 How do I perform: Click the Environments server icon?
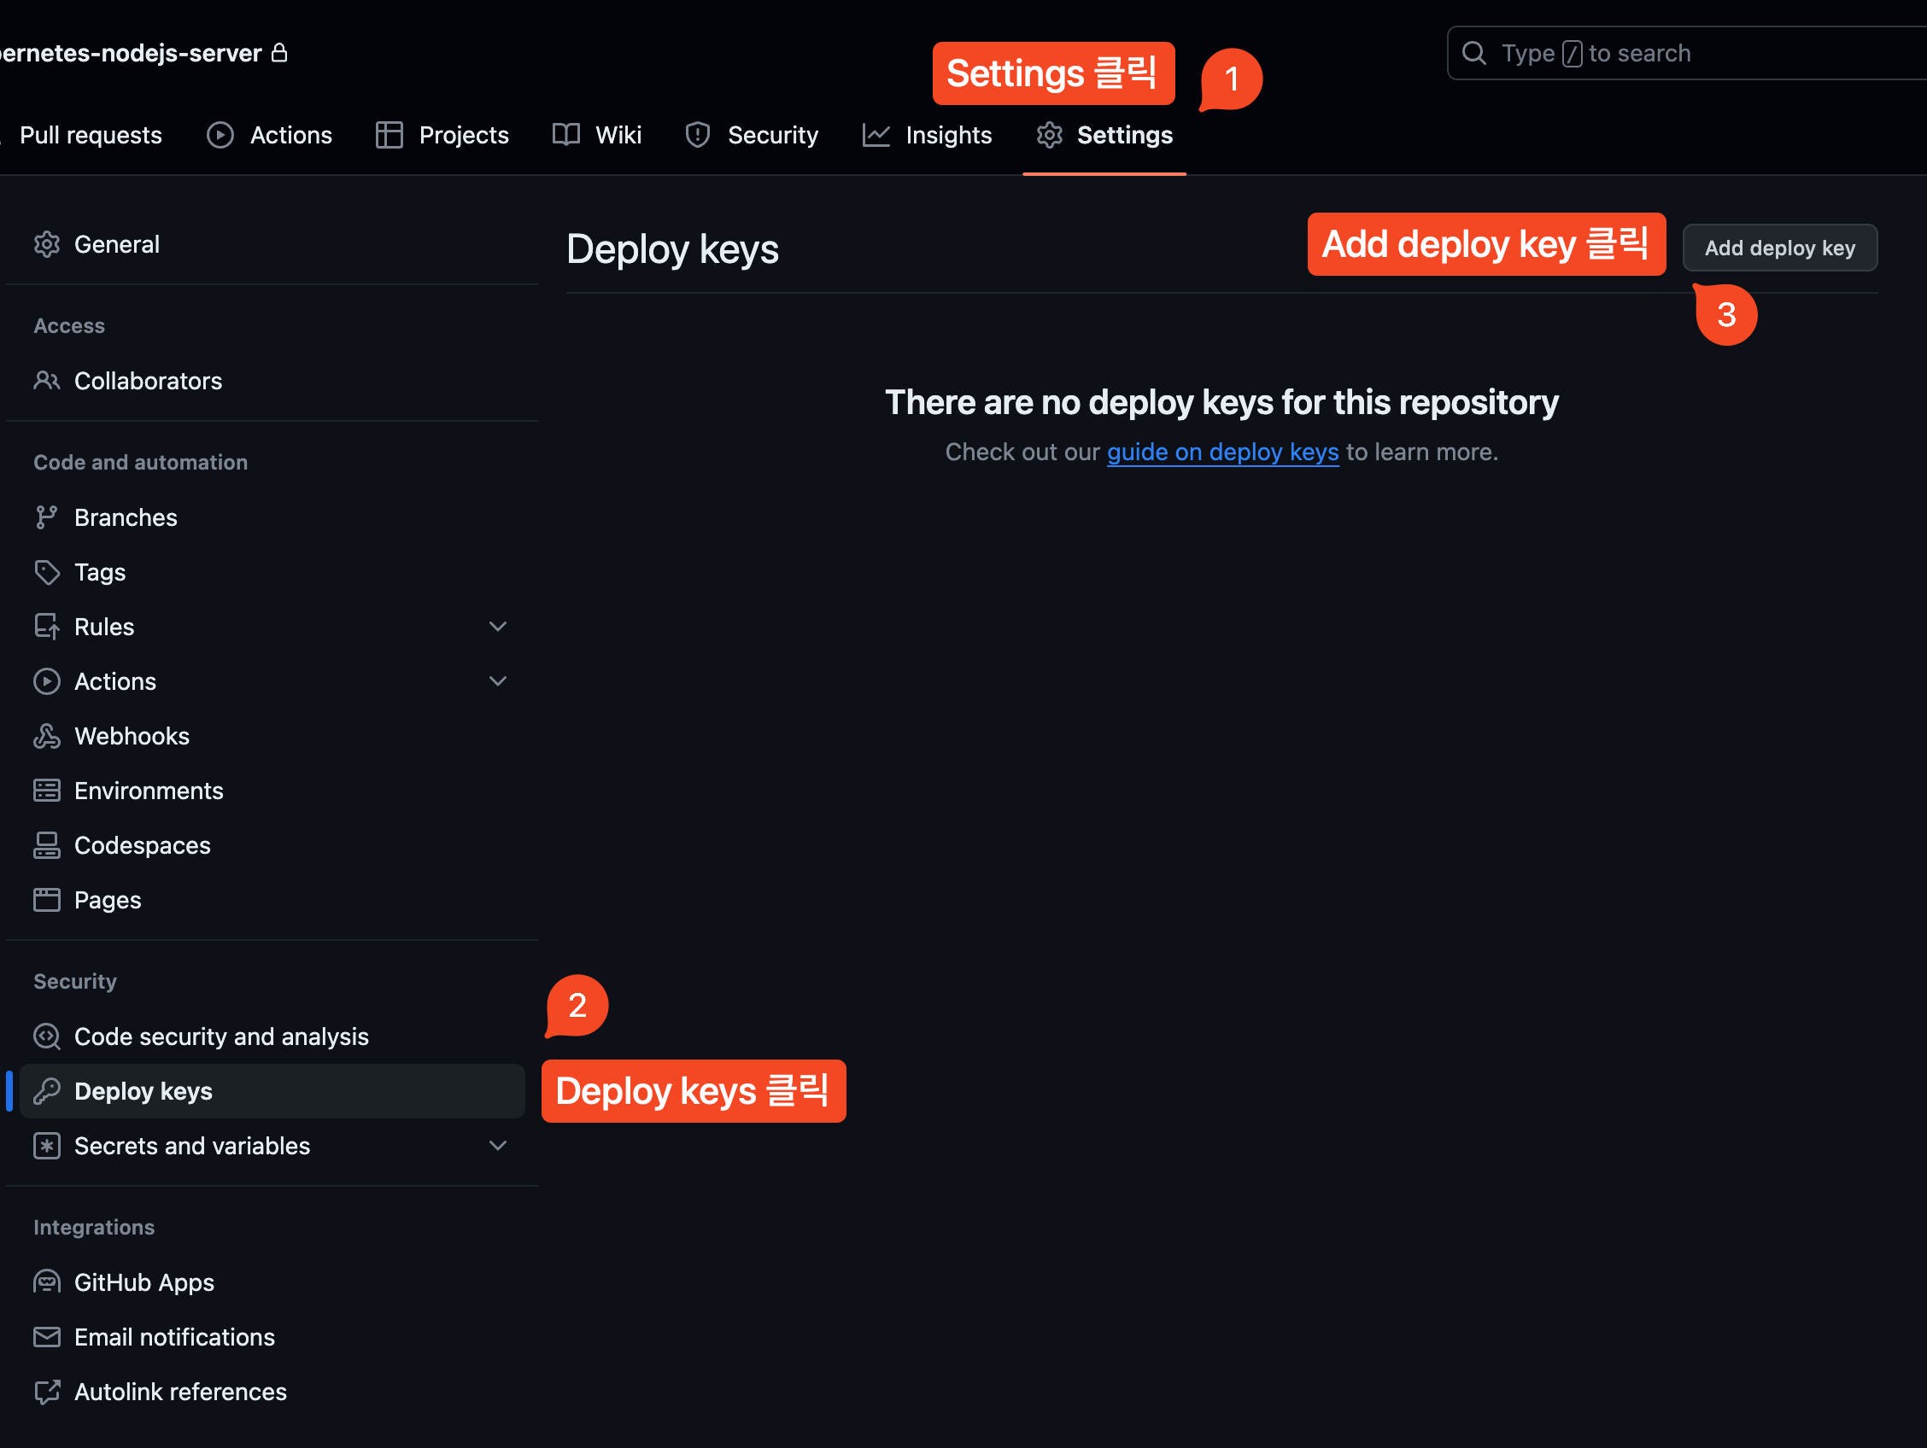pos(47,791)
